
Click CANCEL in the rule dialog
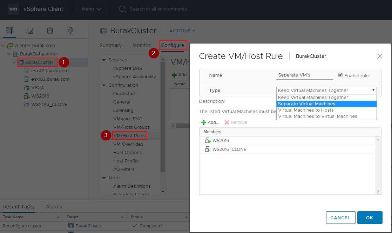pyautogui.click(x=340, y=218)
